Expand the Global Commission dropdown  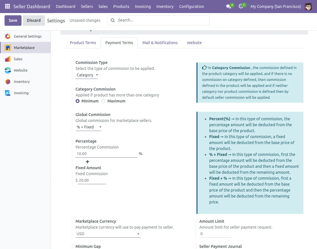pyautogui.click(x=89, y=127)
